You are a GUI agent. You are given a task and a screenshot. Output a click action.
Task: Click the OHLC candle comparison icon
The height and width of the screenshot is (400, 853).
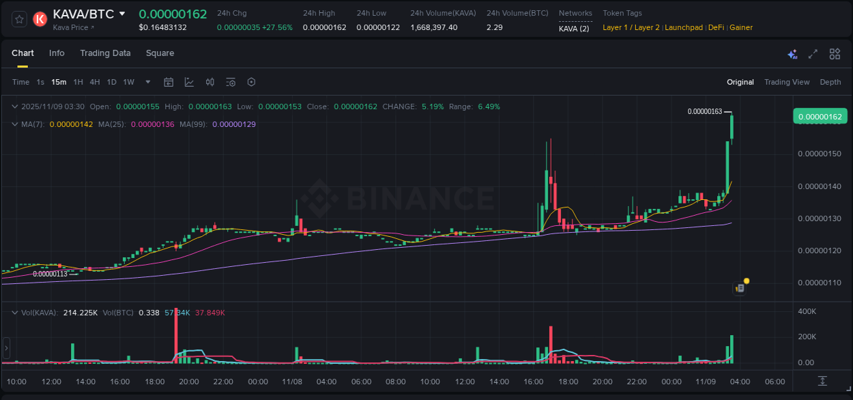click(209, 82)
